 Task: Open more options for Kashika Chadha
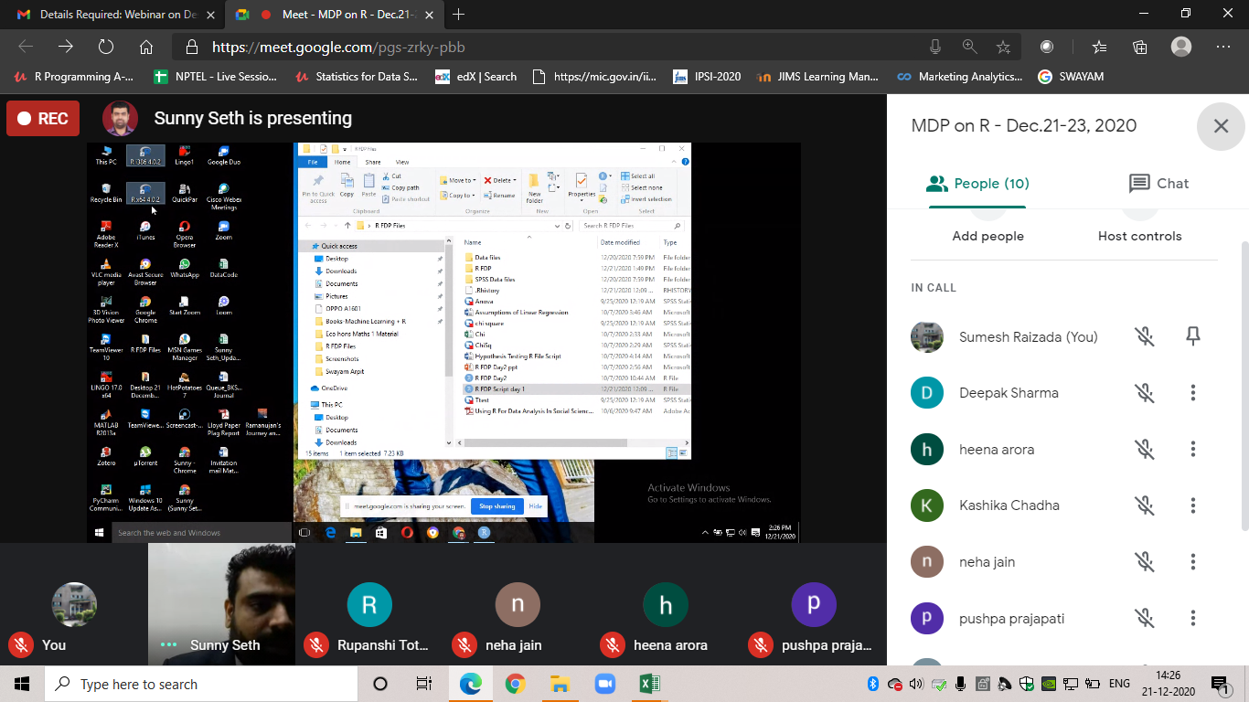(1193, 505)
